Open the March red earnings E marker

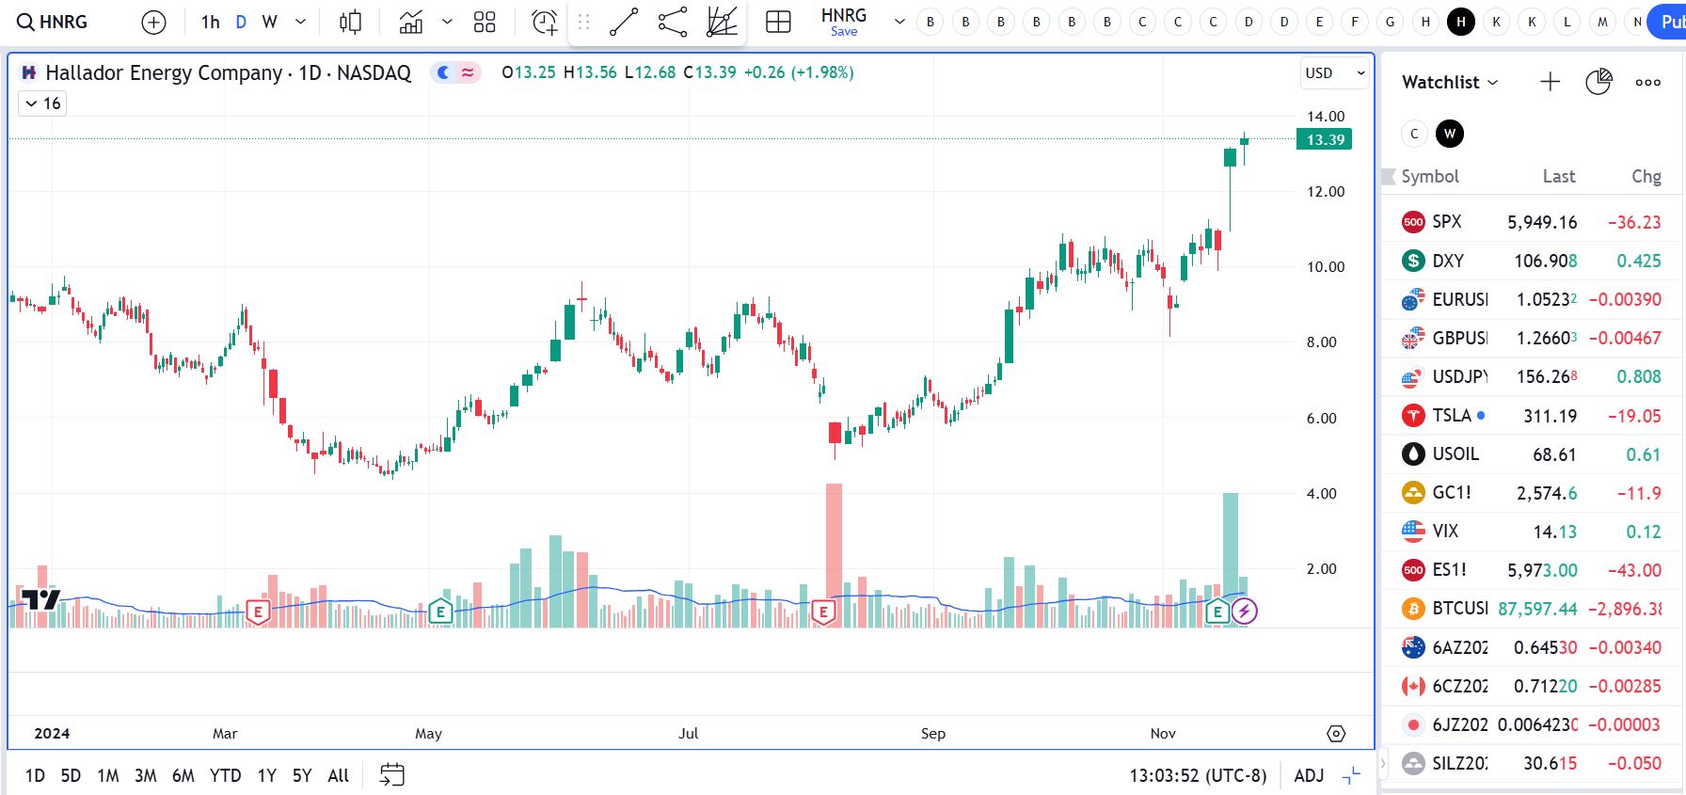[257, 612]
